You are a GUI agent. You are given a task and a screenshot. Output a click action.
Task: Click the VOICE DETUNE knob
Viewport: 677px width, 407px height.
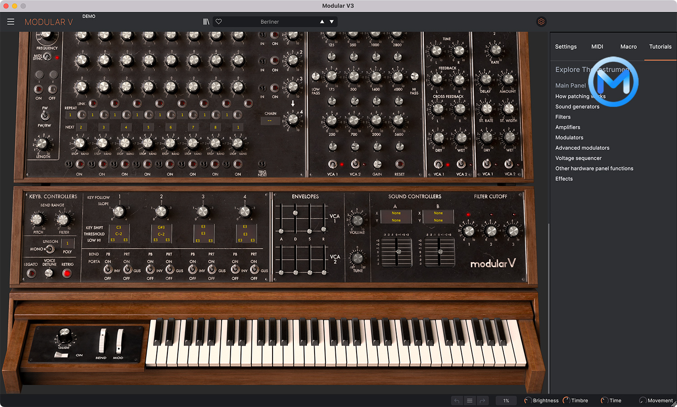49,273
